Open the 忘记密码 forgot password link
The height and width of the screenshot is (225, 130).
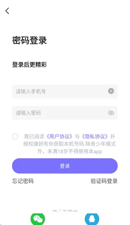click(x=23, y=181)
